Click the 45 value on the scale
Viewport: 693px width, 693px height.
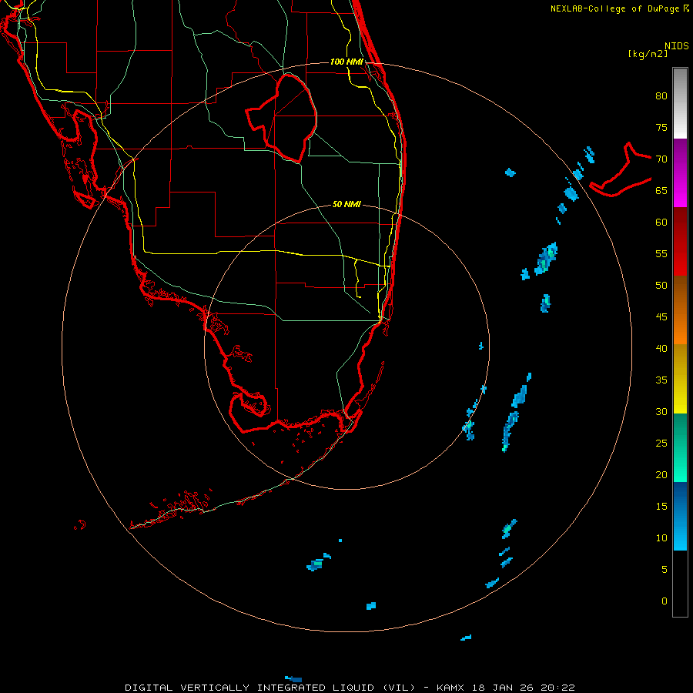pyautogui.click(x=661, y=317)
